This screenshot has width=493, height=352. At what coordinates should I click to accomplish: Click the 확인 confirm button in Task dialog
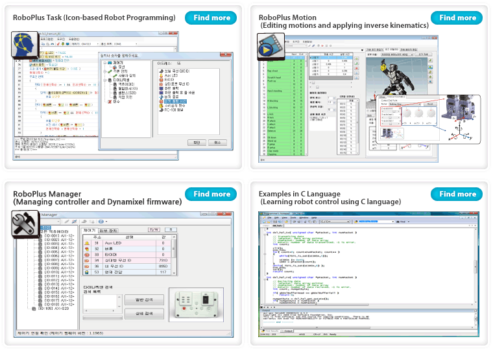(197, 143)
